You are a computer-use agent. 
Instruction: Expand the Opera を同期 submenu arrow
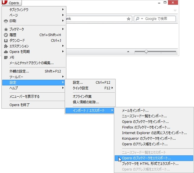click(x=63, y=52)
